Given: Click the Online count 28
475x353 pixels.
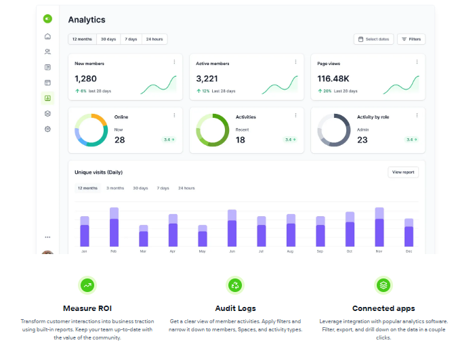Looking at the screenshot, I should pyautogui.click(x=120, y=140).
